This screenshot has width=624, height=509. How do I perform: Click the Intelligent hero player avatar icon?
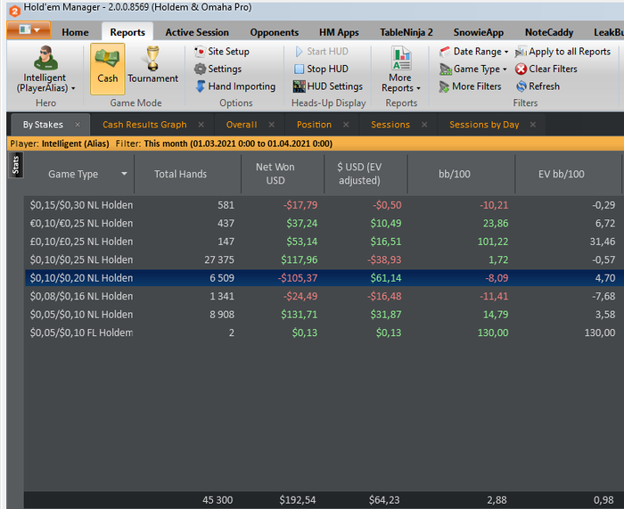coord(45,58)
